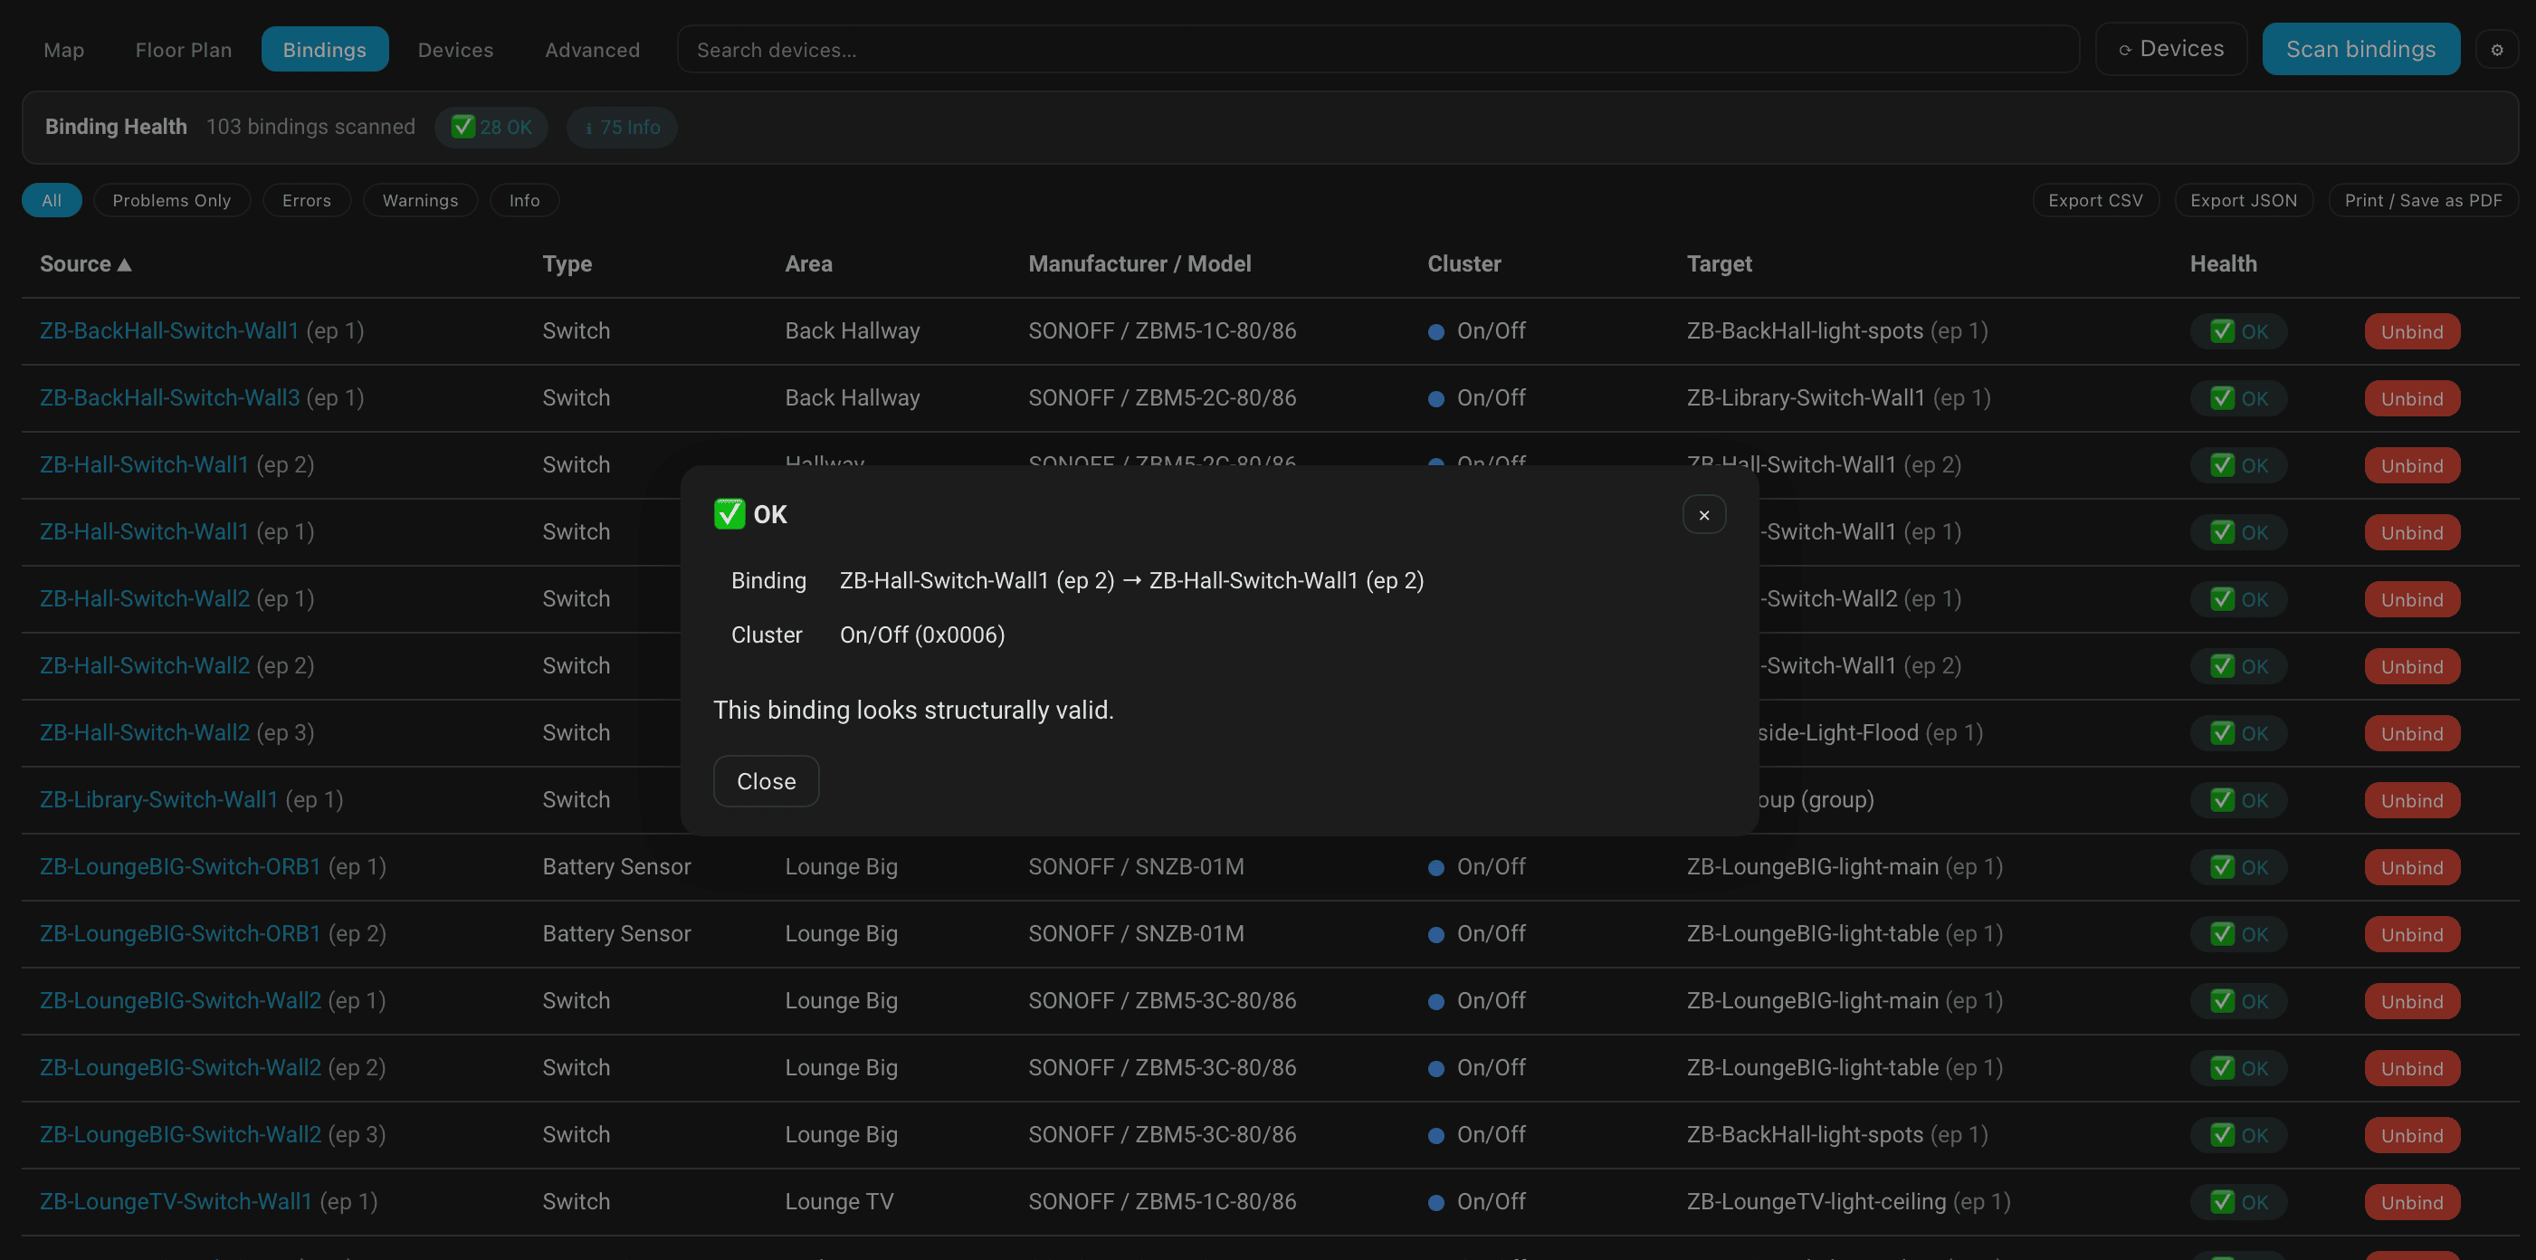Click Print / Save as PDF
Screen dimensions: 2536x1260
pyautogui.click(x=2422, y=200)
